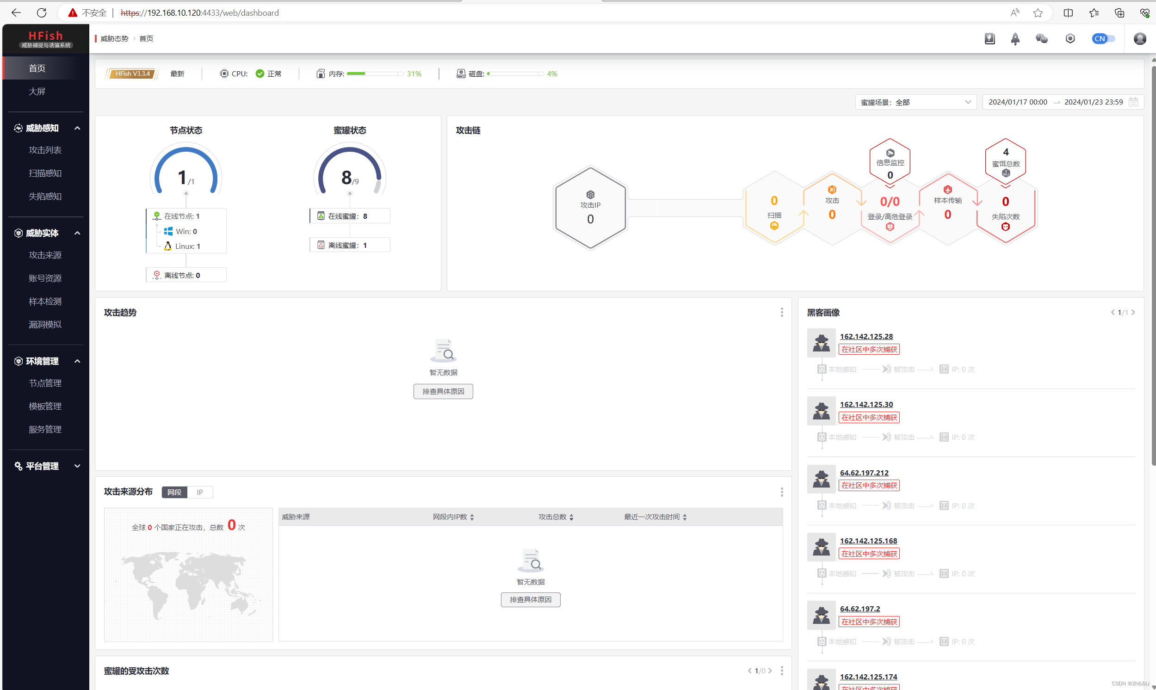Click 排查具体原因 button in 攻击趋势 panel

[x=443, y=392]
